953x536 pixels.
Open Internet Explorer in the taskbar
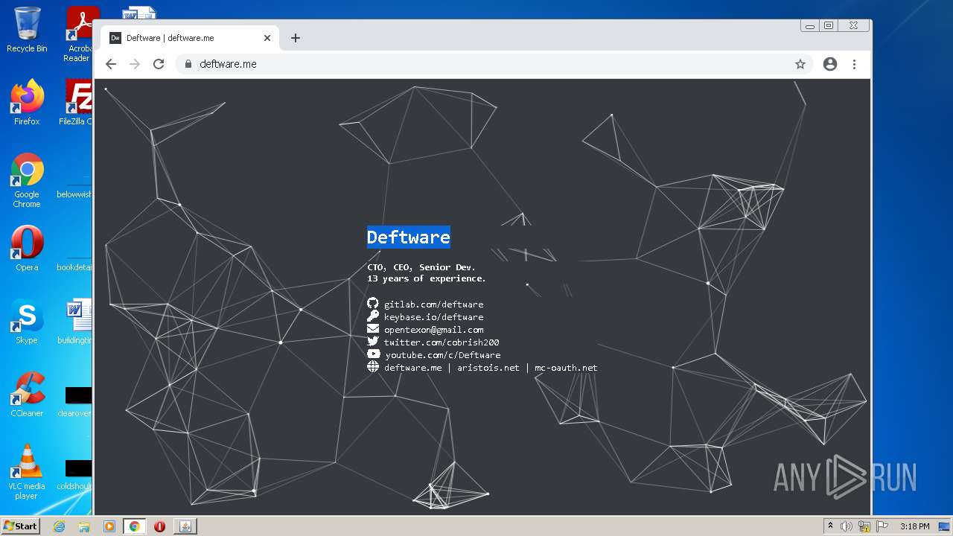[x=59, y=526]
